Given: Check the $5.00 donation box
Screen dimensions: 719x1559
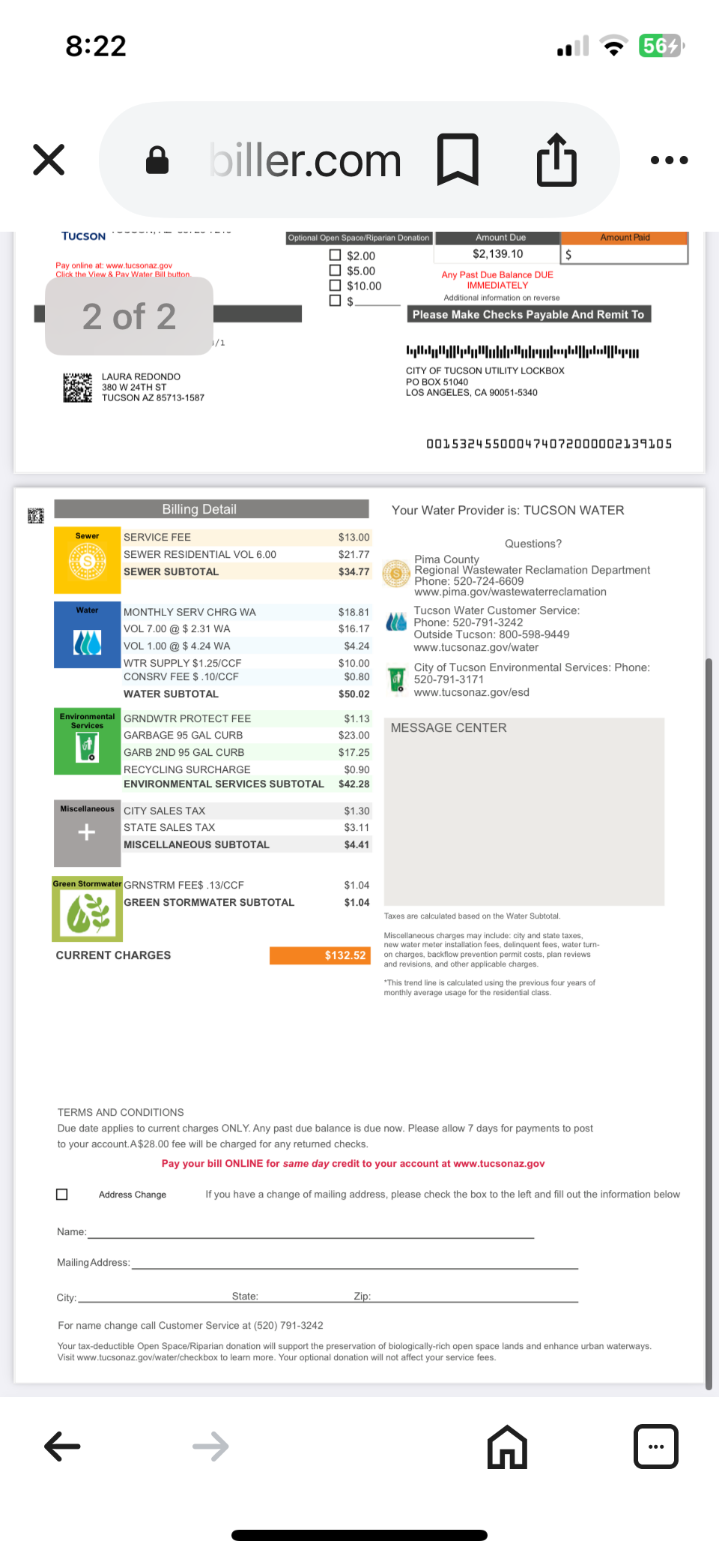Looking at the screenshot, I should (x=336, y=270).
